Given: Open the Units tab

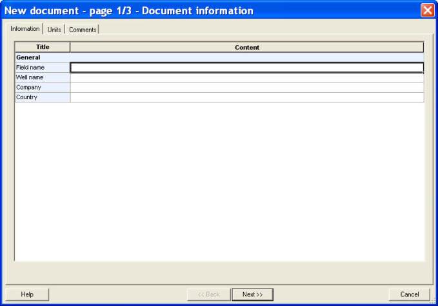Looking at the screenshot, I should coord(54,30).
